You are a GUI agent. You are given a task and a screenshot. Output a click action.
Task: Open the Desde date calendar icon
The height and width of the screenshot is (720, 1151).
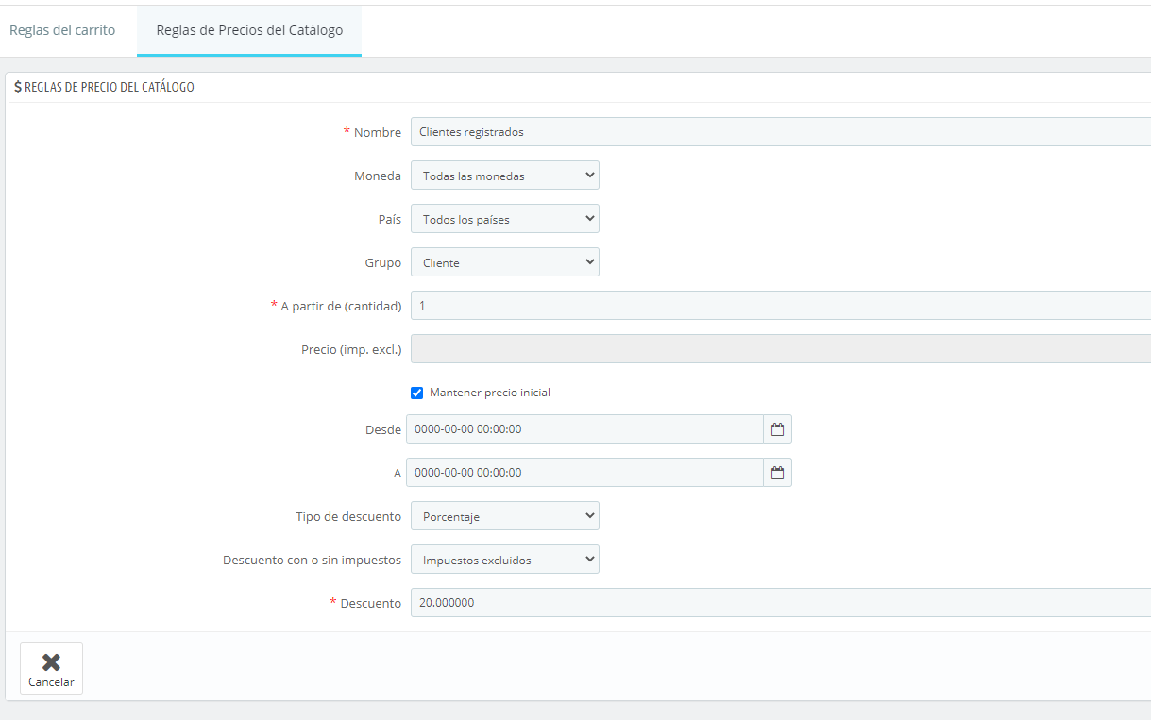[x=777, y=429]
